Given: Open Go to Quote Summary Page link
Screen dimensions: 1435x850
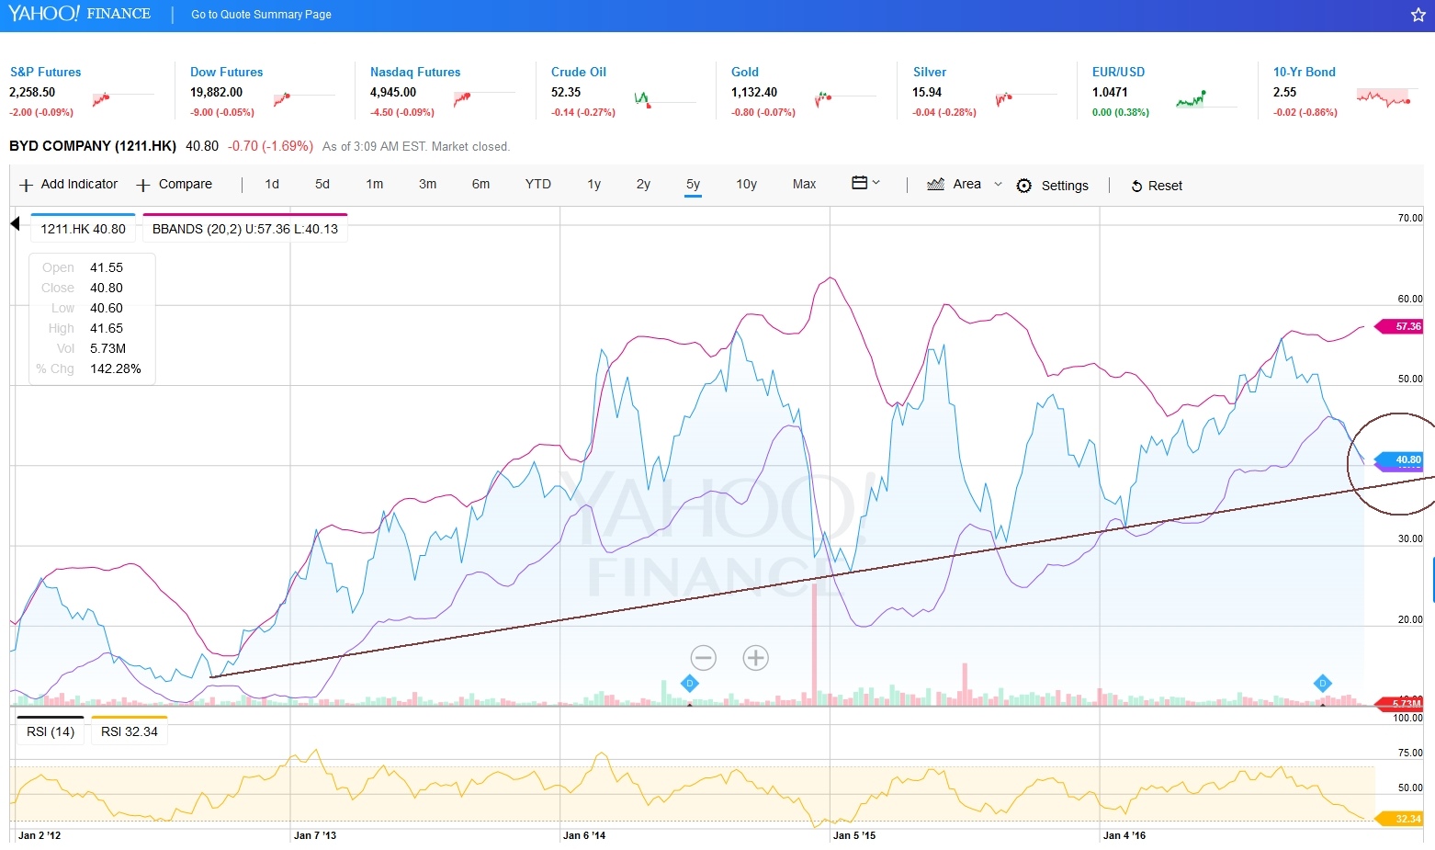Looking at the screenshot, I should (261, 15).
